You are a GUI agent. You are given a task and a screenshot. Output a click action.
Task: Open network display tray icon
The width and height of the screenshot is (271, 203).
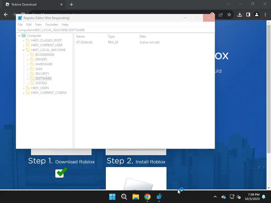[232, 197]
